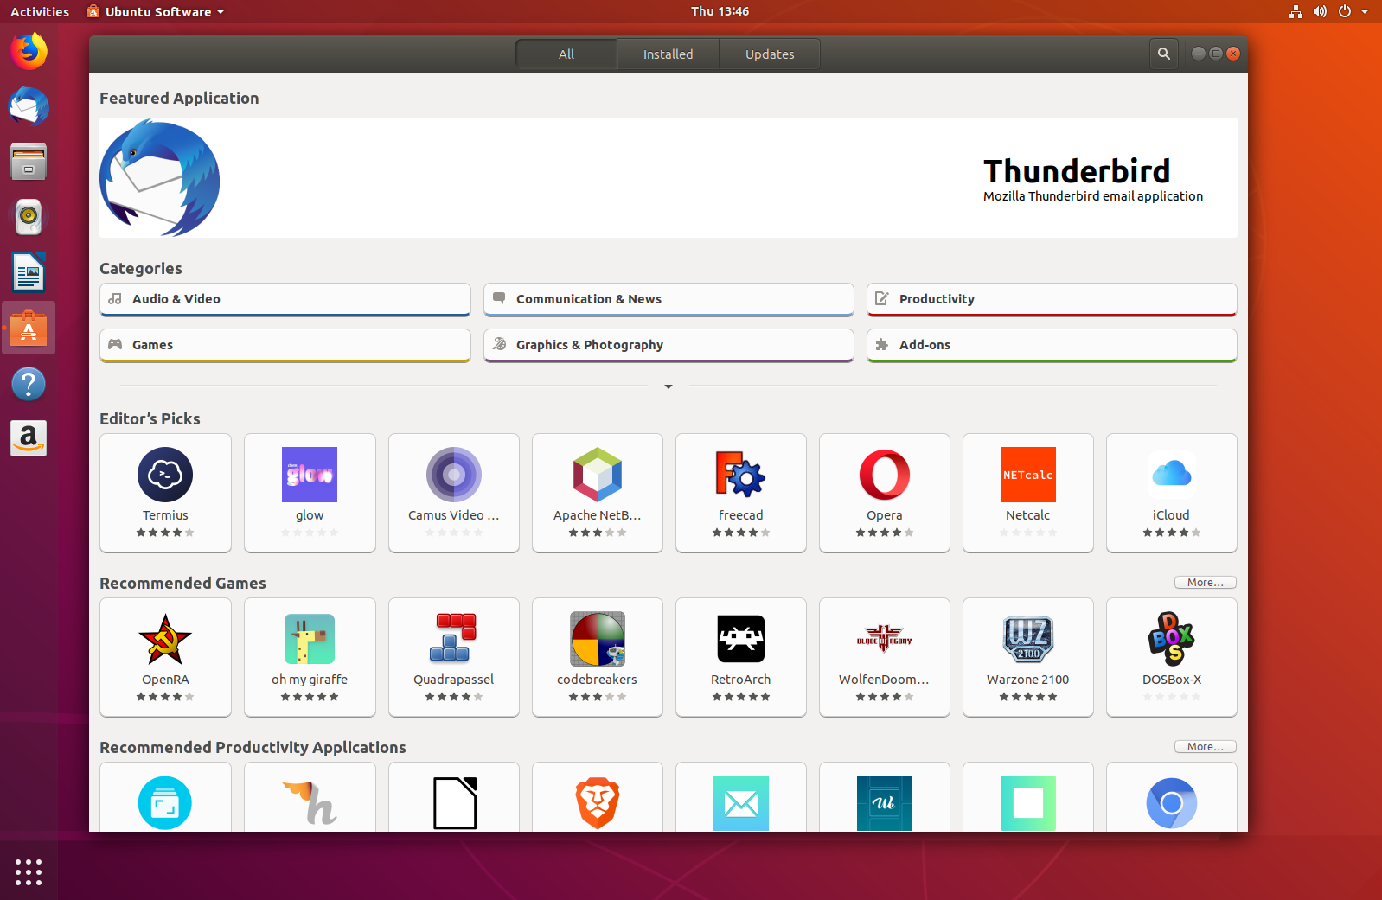Image resolution: width=1382 pixels, height=900 pixels.
Task: Open the Termius app tile
Action: [165, 493]
